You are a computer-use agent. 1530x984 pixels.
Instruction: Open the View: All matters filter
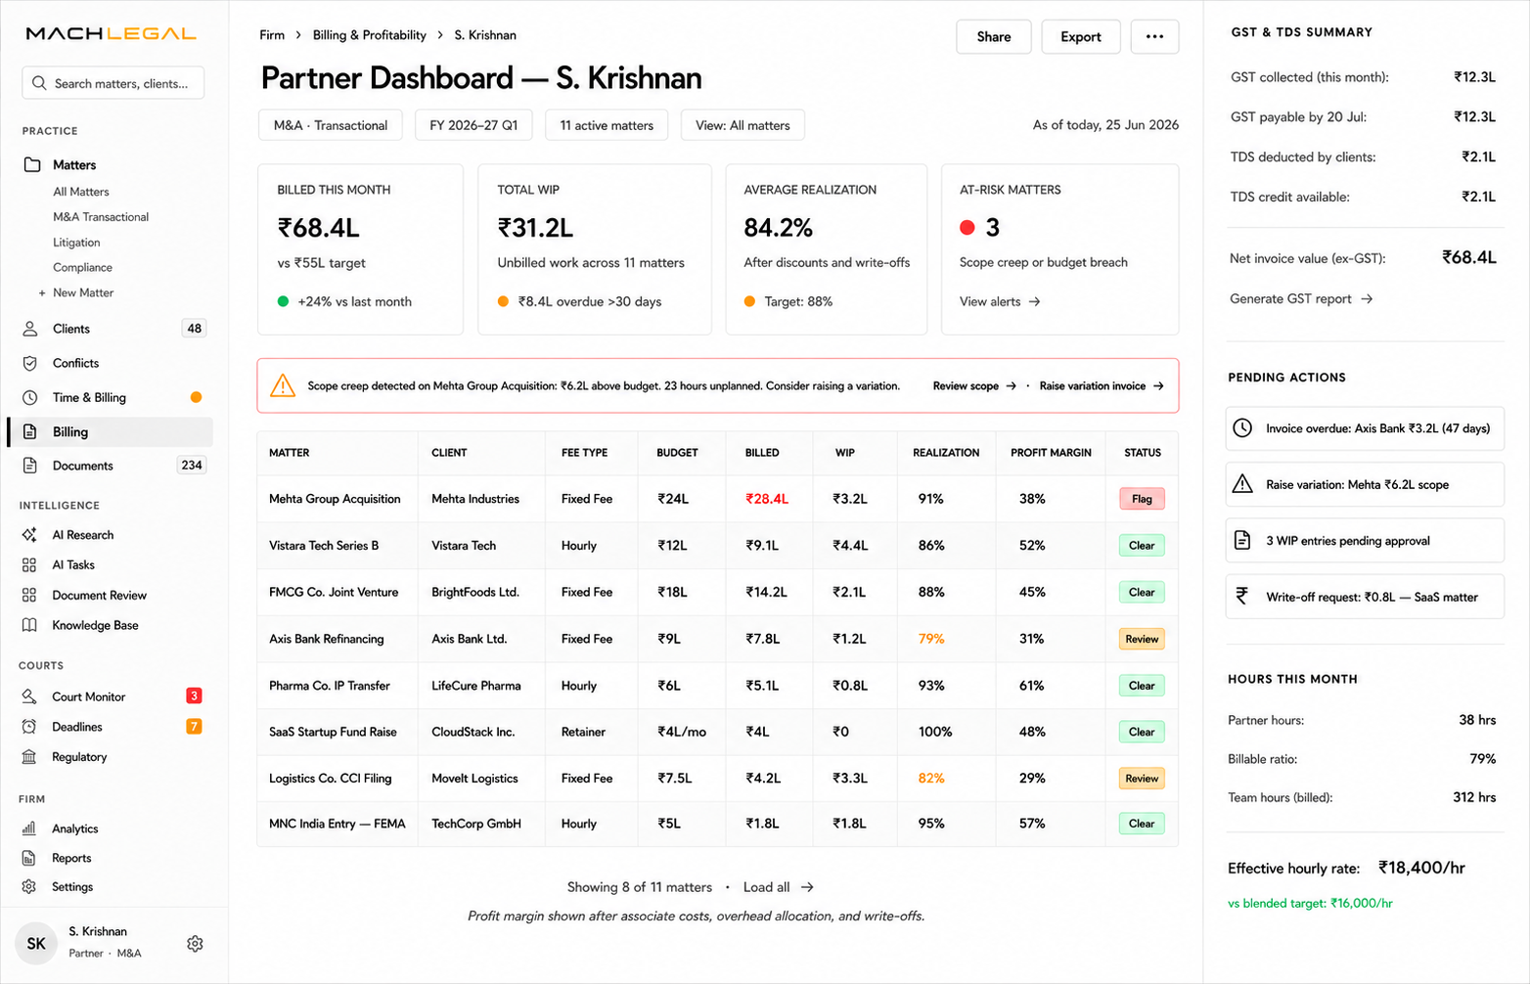pyautogui.click(x=742, y=125)
